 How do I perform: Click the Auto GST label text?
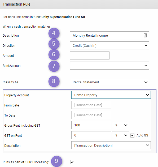click(143, 135)
